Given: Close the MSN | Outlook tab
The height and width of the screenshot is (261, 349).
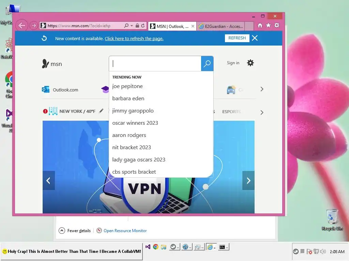Looking at the screenshot, I should [193, 26].
